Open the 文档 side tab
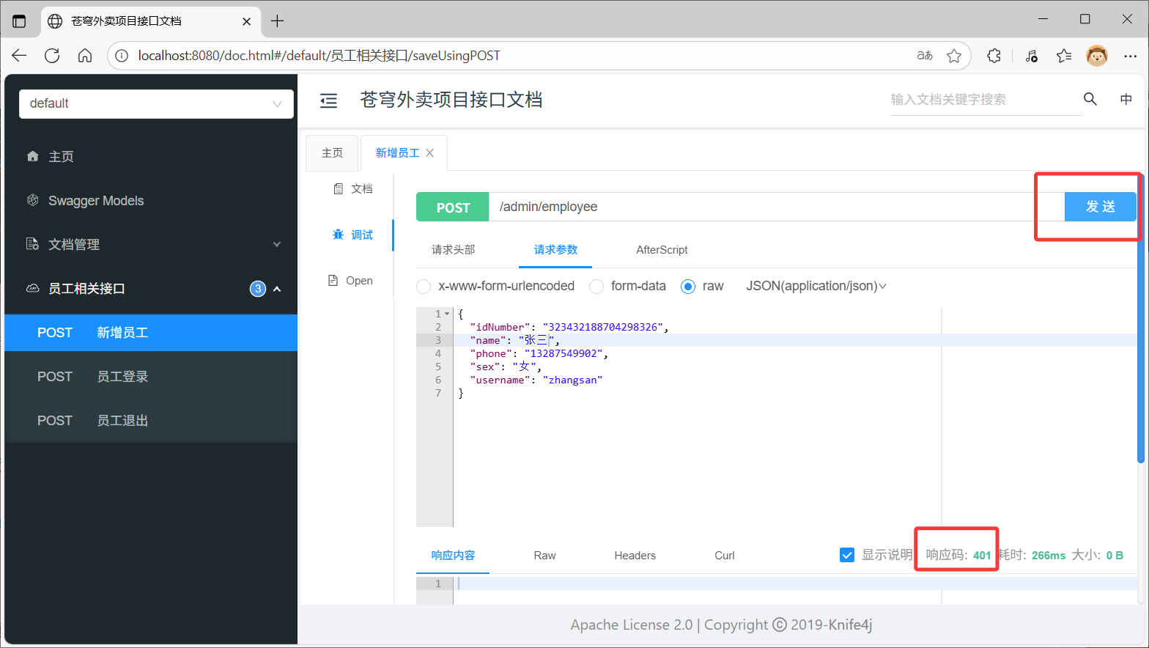1149x648 pixels. 353,189
